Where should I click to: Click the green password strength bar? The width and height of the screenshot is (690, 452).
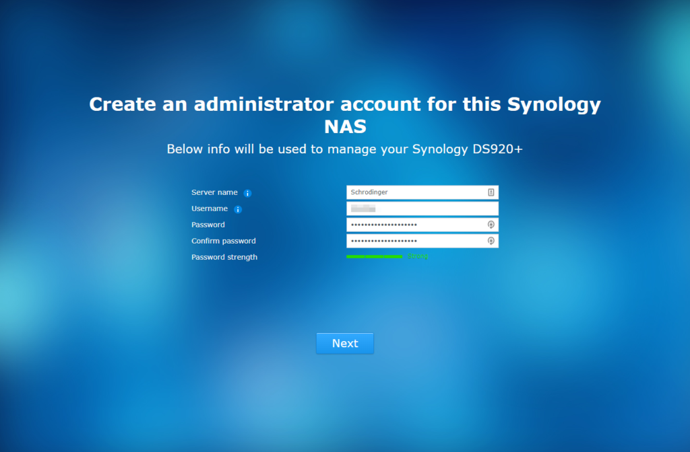[375, 256]
